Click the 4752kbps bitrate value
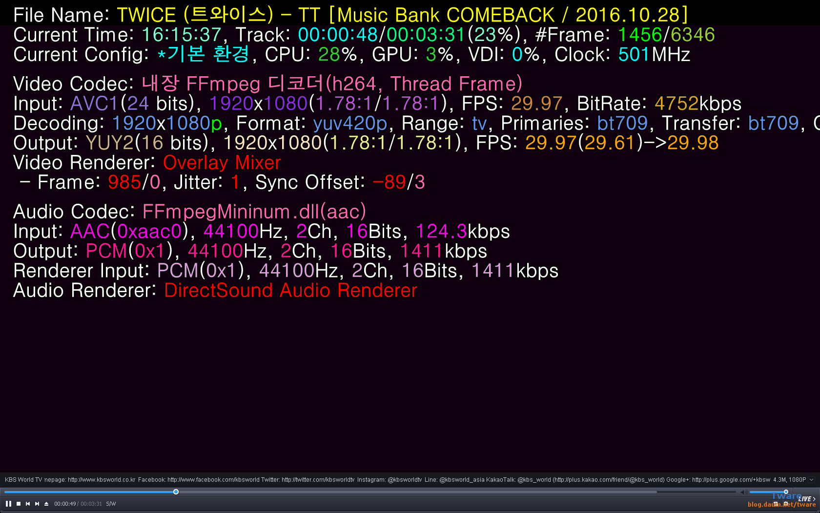This screenshot has height=513, width=820. 698,104
